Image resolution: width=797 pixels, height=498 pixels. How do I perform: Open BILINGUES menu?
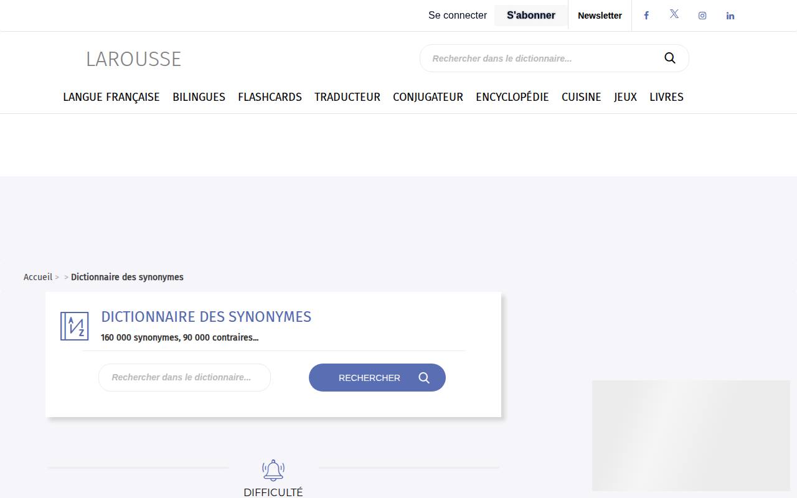[199, 97]
